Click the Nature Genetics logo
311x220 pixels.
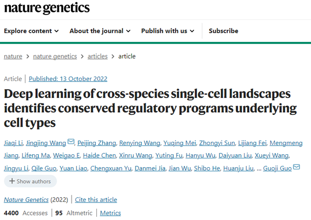point(47,8)
